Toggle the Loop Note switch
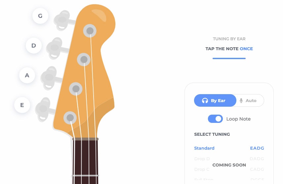283x184 pixels. click(215, 119)
